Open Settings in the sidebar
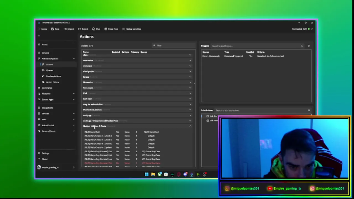The height and width of the screenshot is (199, 354). [56, 153]
